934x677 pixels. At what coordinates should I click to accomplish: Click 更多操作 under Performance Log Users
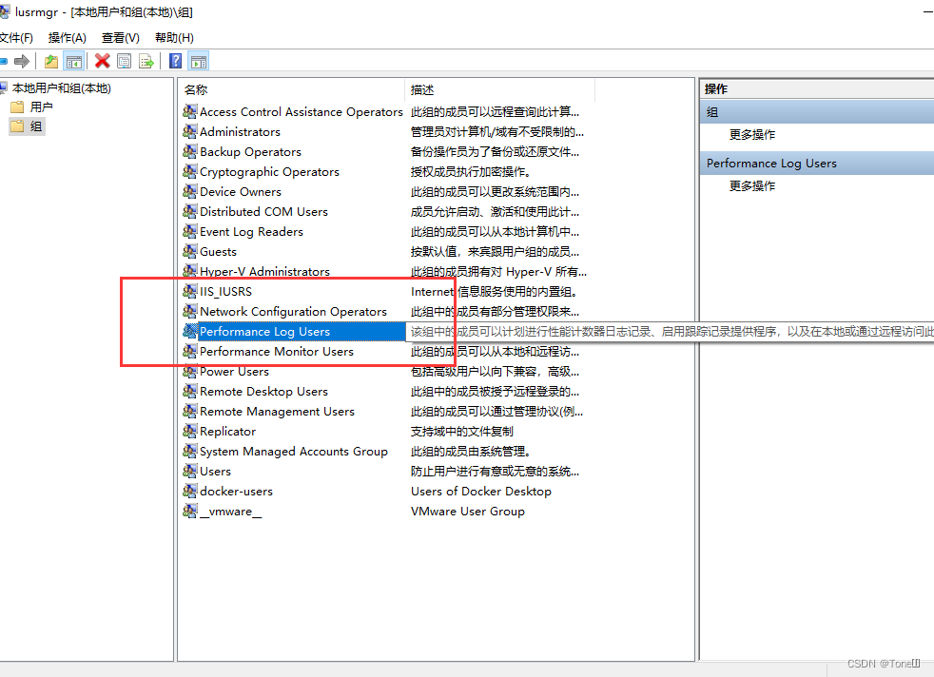coord(752,185)
